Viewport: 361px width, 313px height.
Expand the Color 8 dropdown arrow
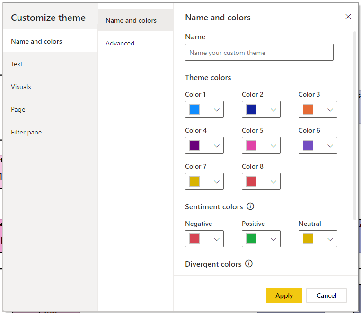273,182
